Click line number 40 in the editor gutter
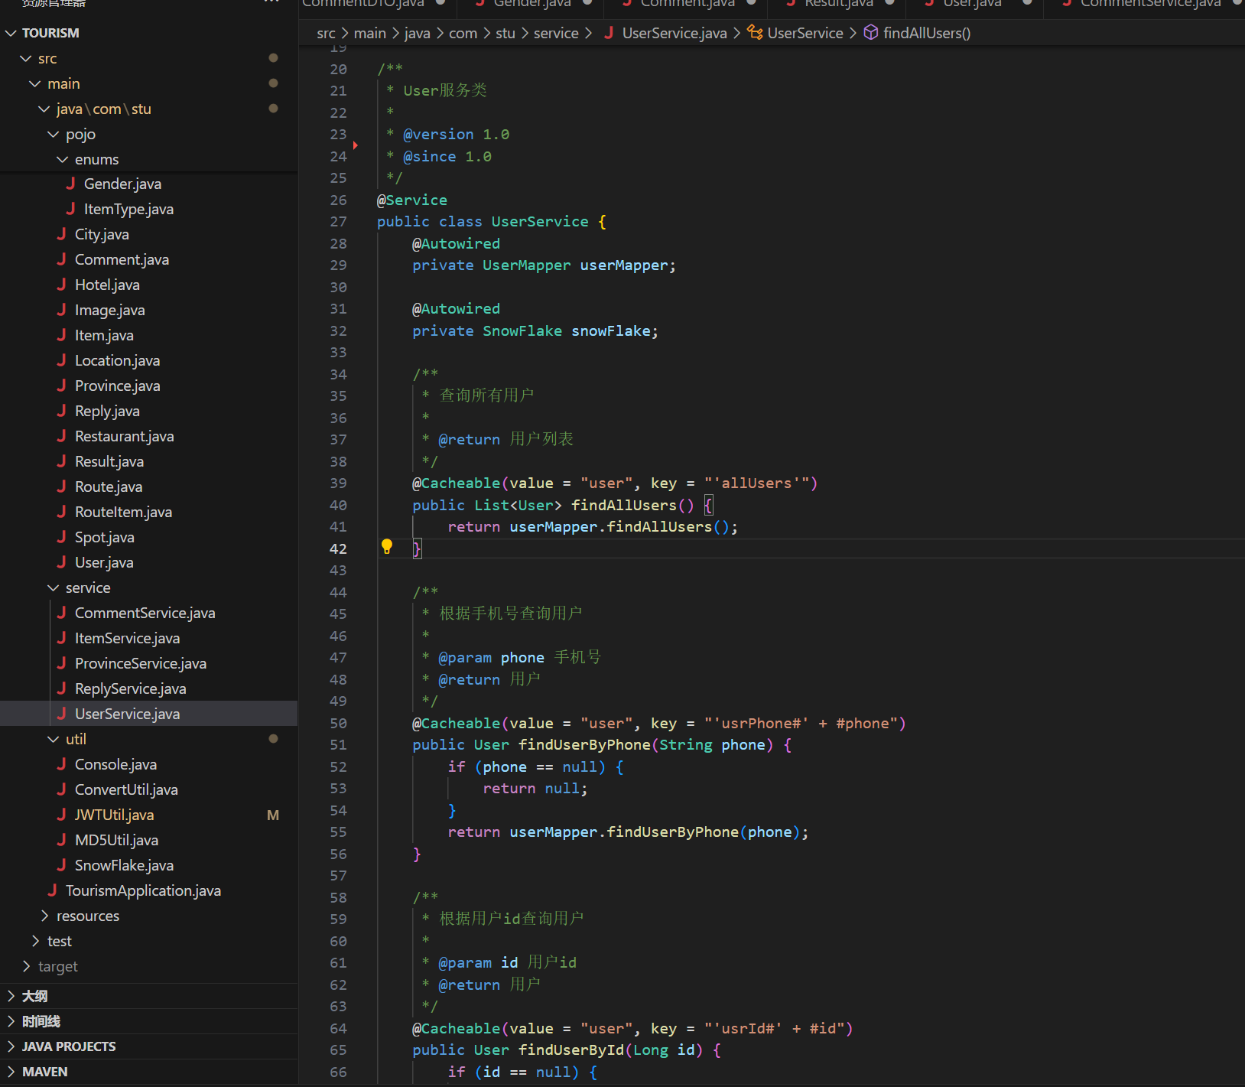This screenshot has height=1087, width=1245. point(338,505)
